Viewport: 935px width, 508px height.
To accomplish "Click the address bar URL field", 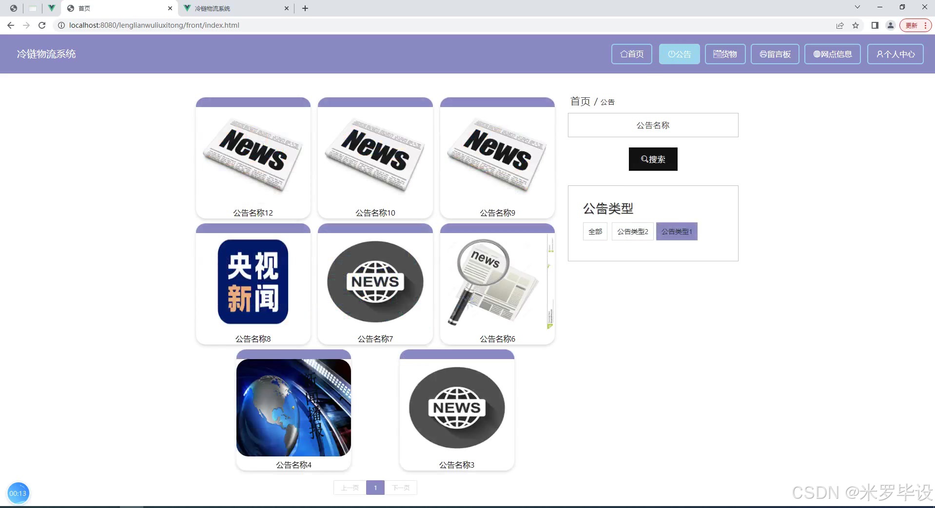I will pyautogui.click(x=439, y=25).
